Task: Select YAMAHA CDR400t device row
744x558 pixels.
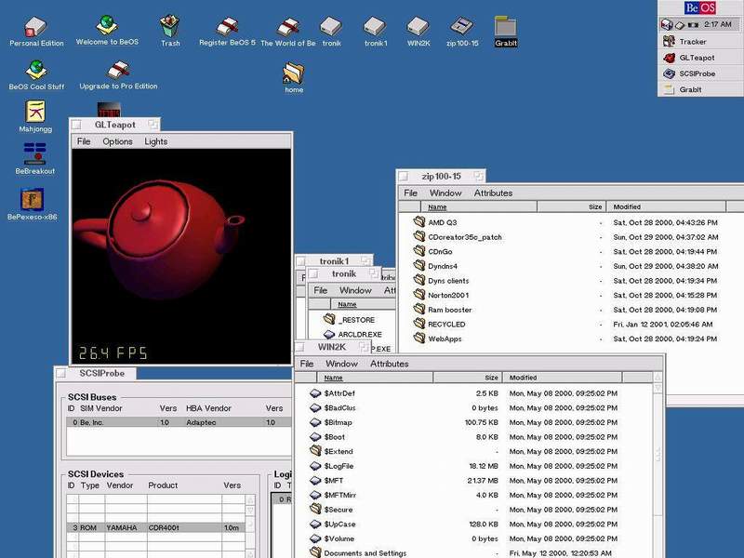Action: (x=155, y=527)
